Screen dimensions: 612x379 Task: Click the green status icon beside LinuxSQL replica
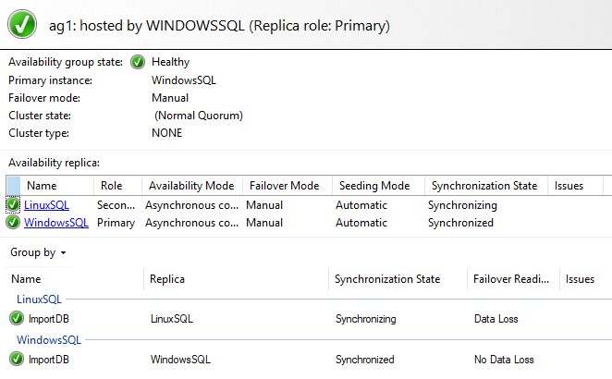[13, 204]
